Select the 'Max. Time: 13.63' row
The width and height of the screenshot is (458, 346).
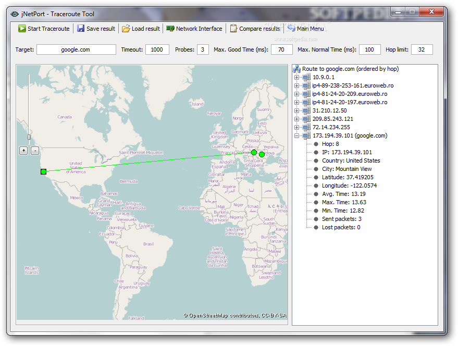[344, 202]
